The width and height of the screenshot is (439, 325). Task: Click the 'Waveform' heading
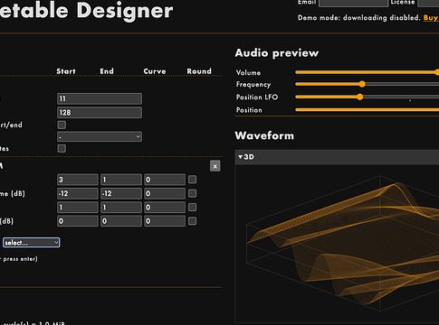[x=264, y=135]
